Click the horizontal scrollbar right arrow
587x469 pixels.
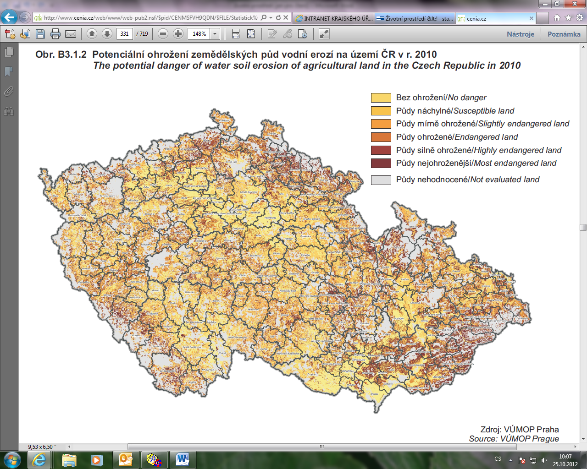point(575,447)
